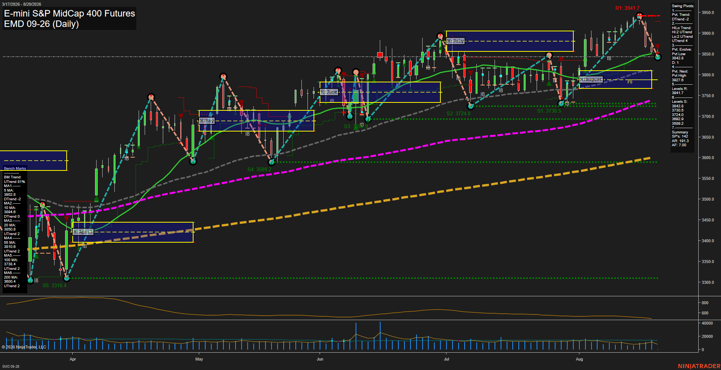This screenshot has height=370, width=721.
Task: Click the 3/17/2026 - 8/20/2026 date range
Action: tap(22, 4)
